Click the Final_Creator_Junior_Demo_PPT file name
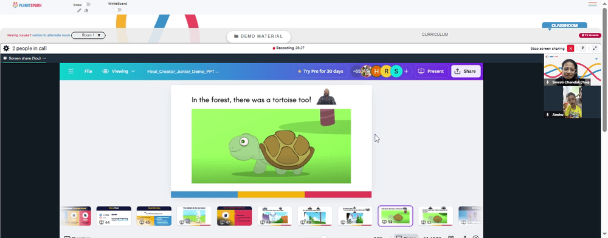Viewport: 608px width, 238px height. click(x=182, y=72)
